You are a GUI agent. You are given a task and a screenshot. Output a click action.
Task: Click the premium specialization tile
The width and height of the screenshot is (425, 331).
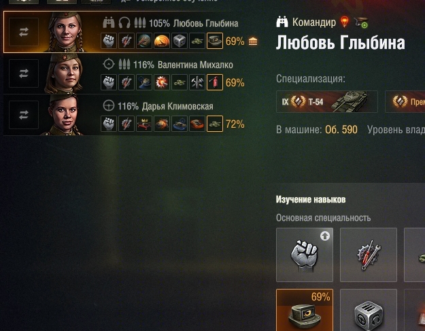click(x=405, y=101)
